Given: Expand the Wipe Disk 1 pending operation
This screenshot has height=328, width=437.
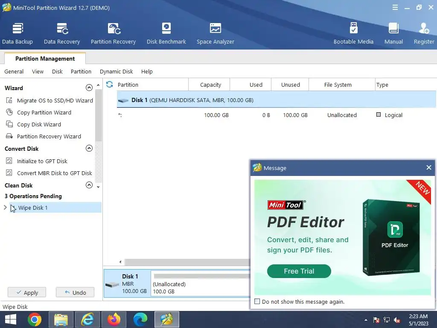Looking at the screenshot, I should pos(5,208).
